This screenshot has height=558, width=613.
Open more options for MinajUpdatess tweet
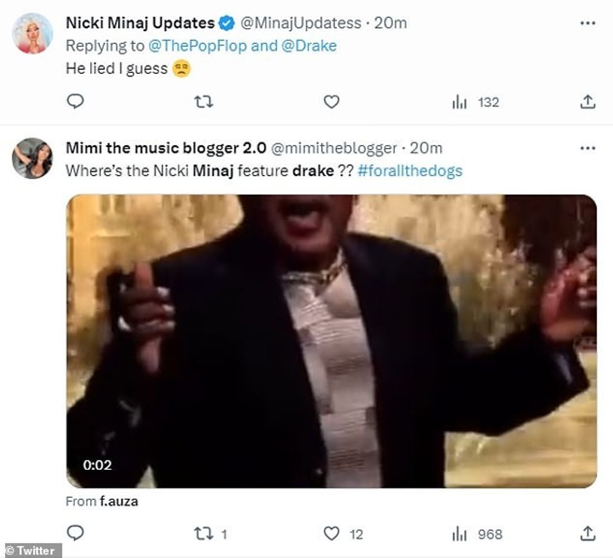(x=587, y=24)
